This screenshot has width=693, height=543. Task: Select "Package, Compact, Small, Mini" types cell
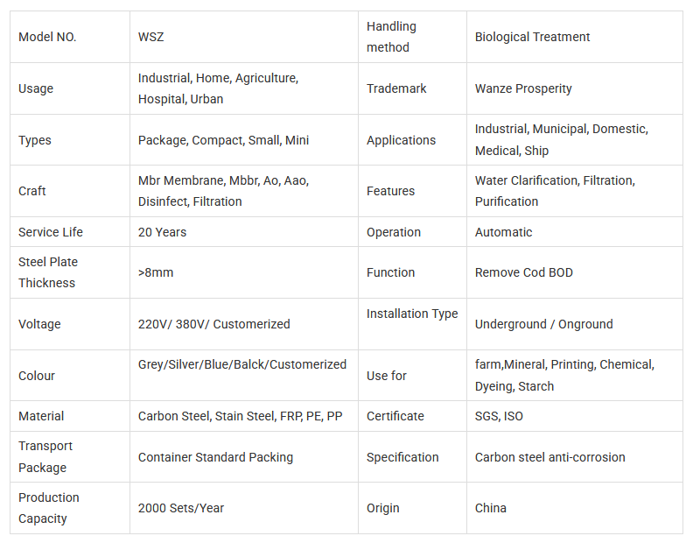(223, 140)
